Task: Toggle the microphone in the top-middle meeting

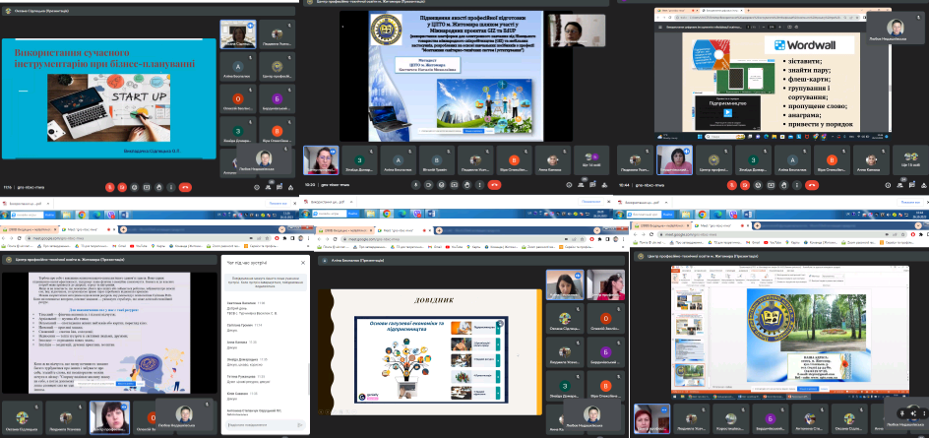Action: pyautogui.click(x=415, y=186)
